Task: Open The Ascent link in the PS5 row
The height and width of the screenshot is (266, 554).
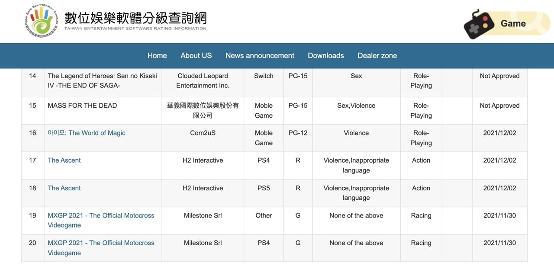Action: [x=64, y=188]
